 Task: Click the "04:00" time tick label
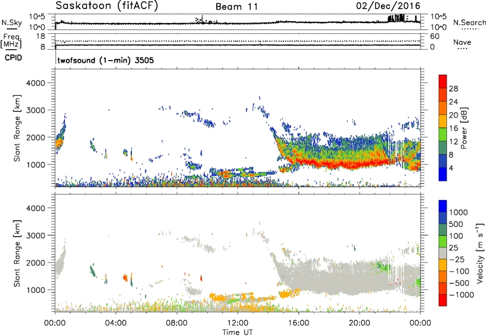coord(115,323)
